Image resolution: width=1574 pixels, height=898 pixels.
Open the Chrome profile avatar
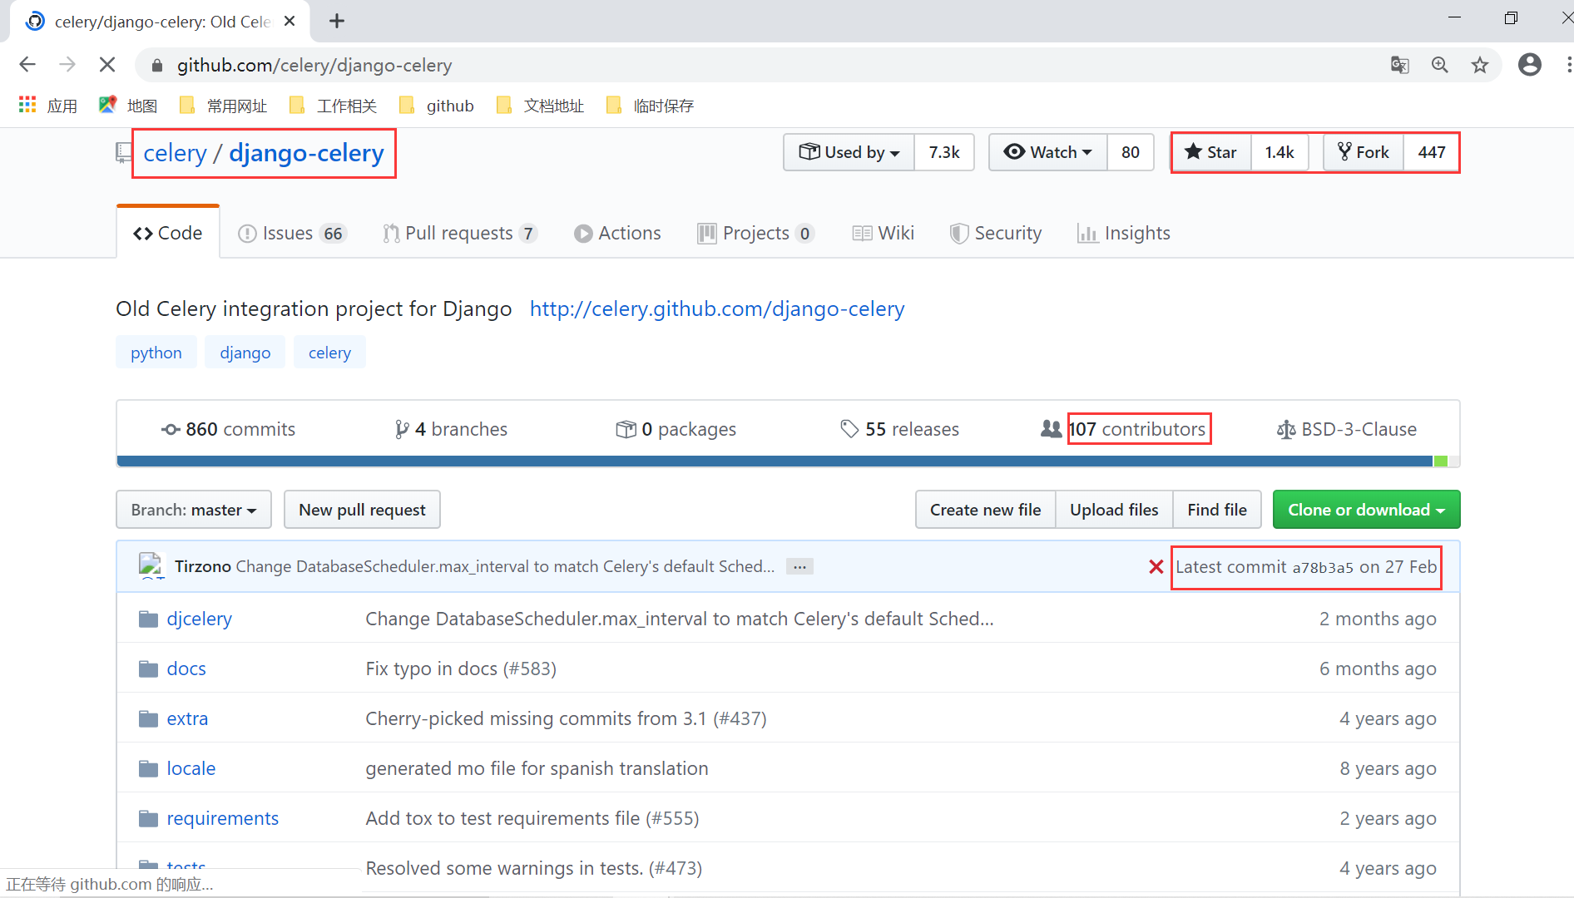[x=1530, y=65]
